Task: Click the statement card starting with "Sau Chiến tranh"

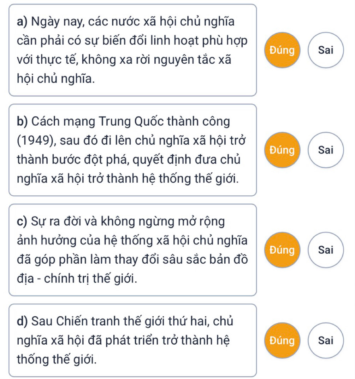Action: point(133,340)
